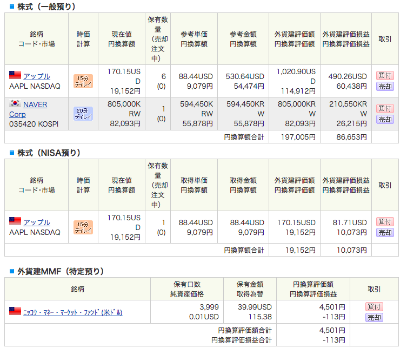Select 210,550KRW profit cell for NAVER

(348, 109)
